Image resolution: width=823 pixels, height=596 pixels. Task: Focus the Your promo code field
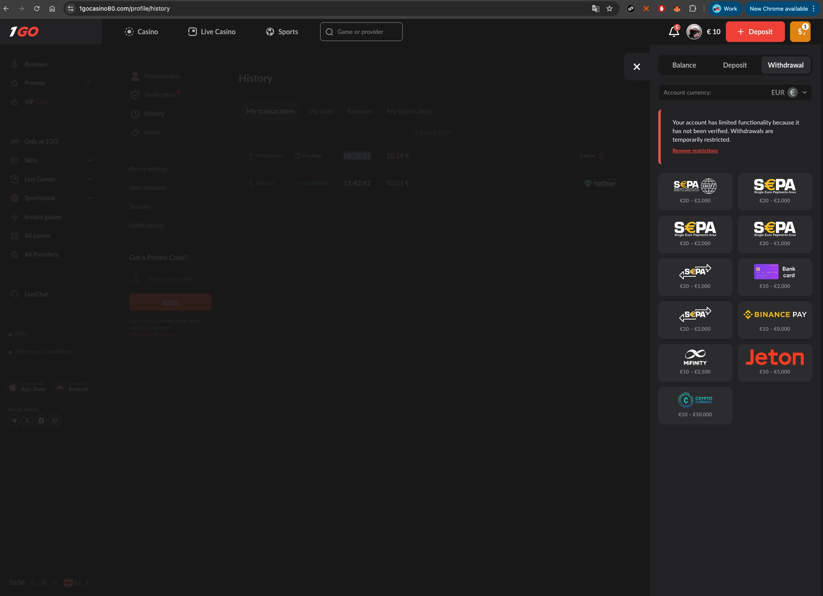point(170,279)
